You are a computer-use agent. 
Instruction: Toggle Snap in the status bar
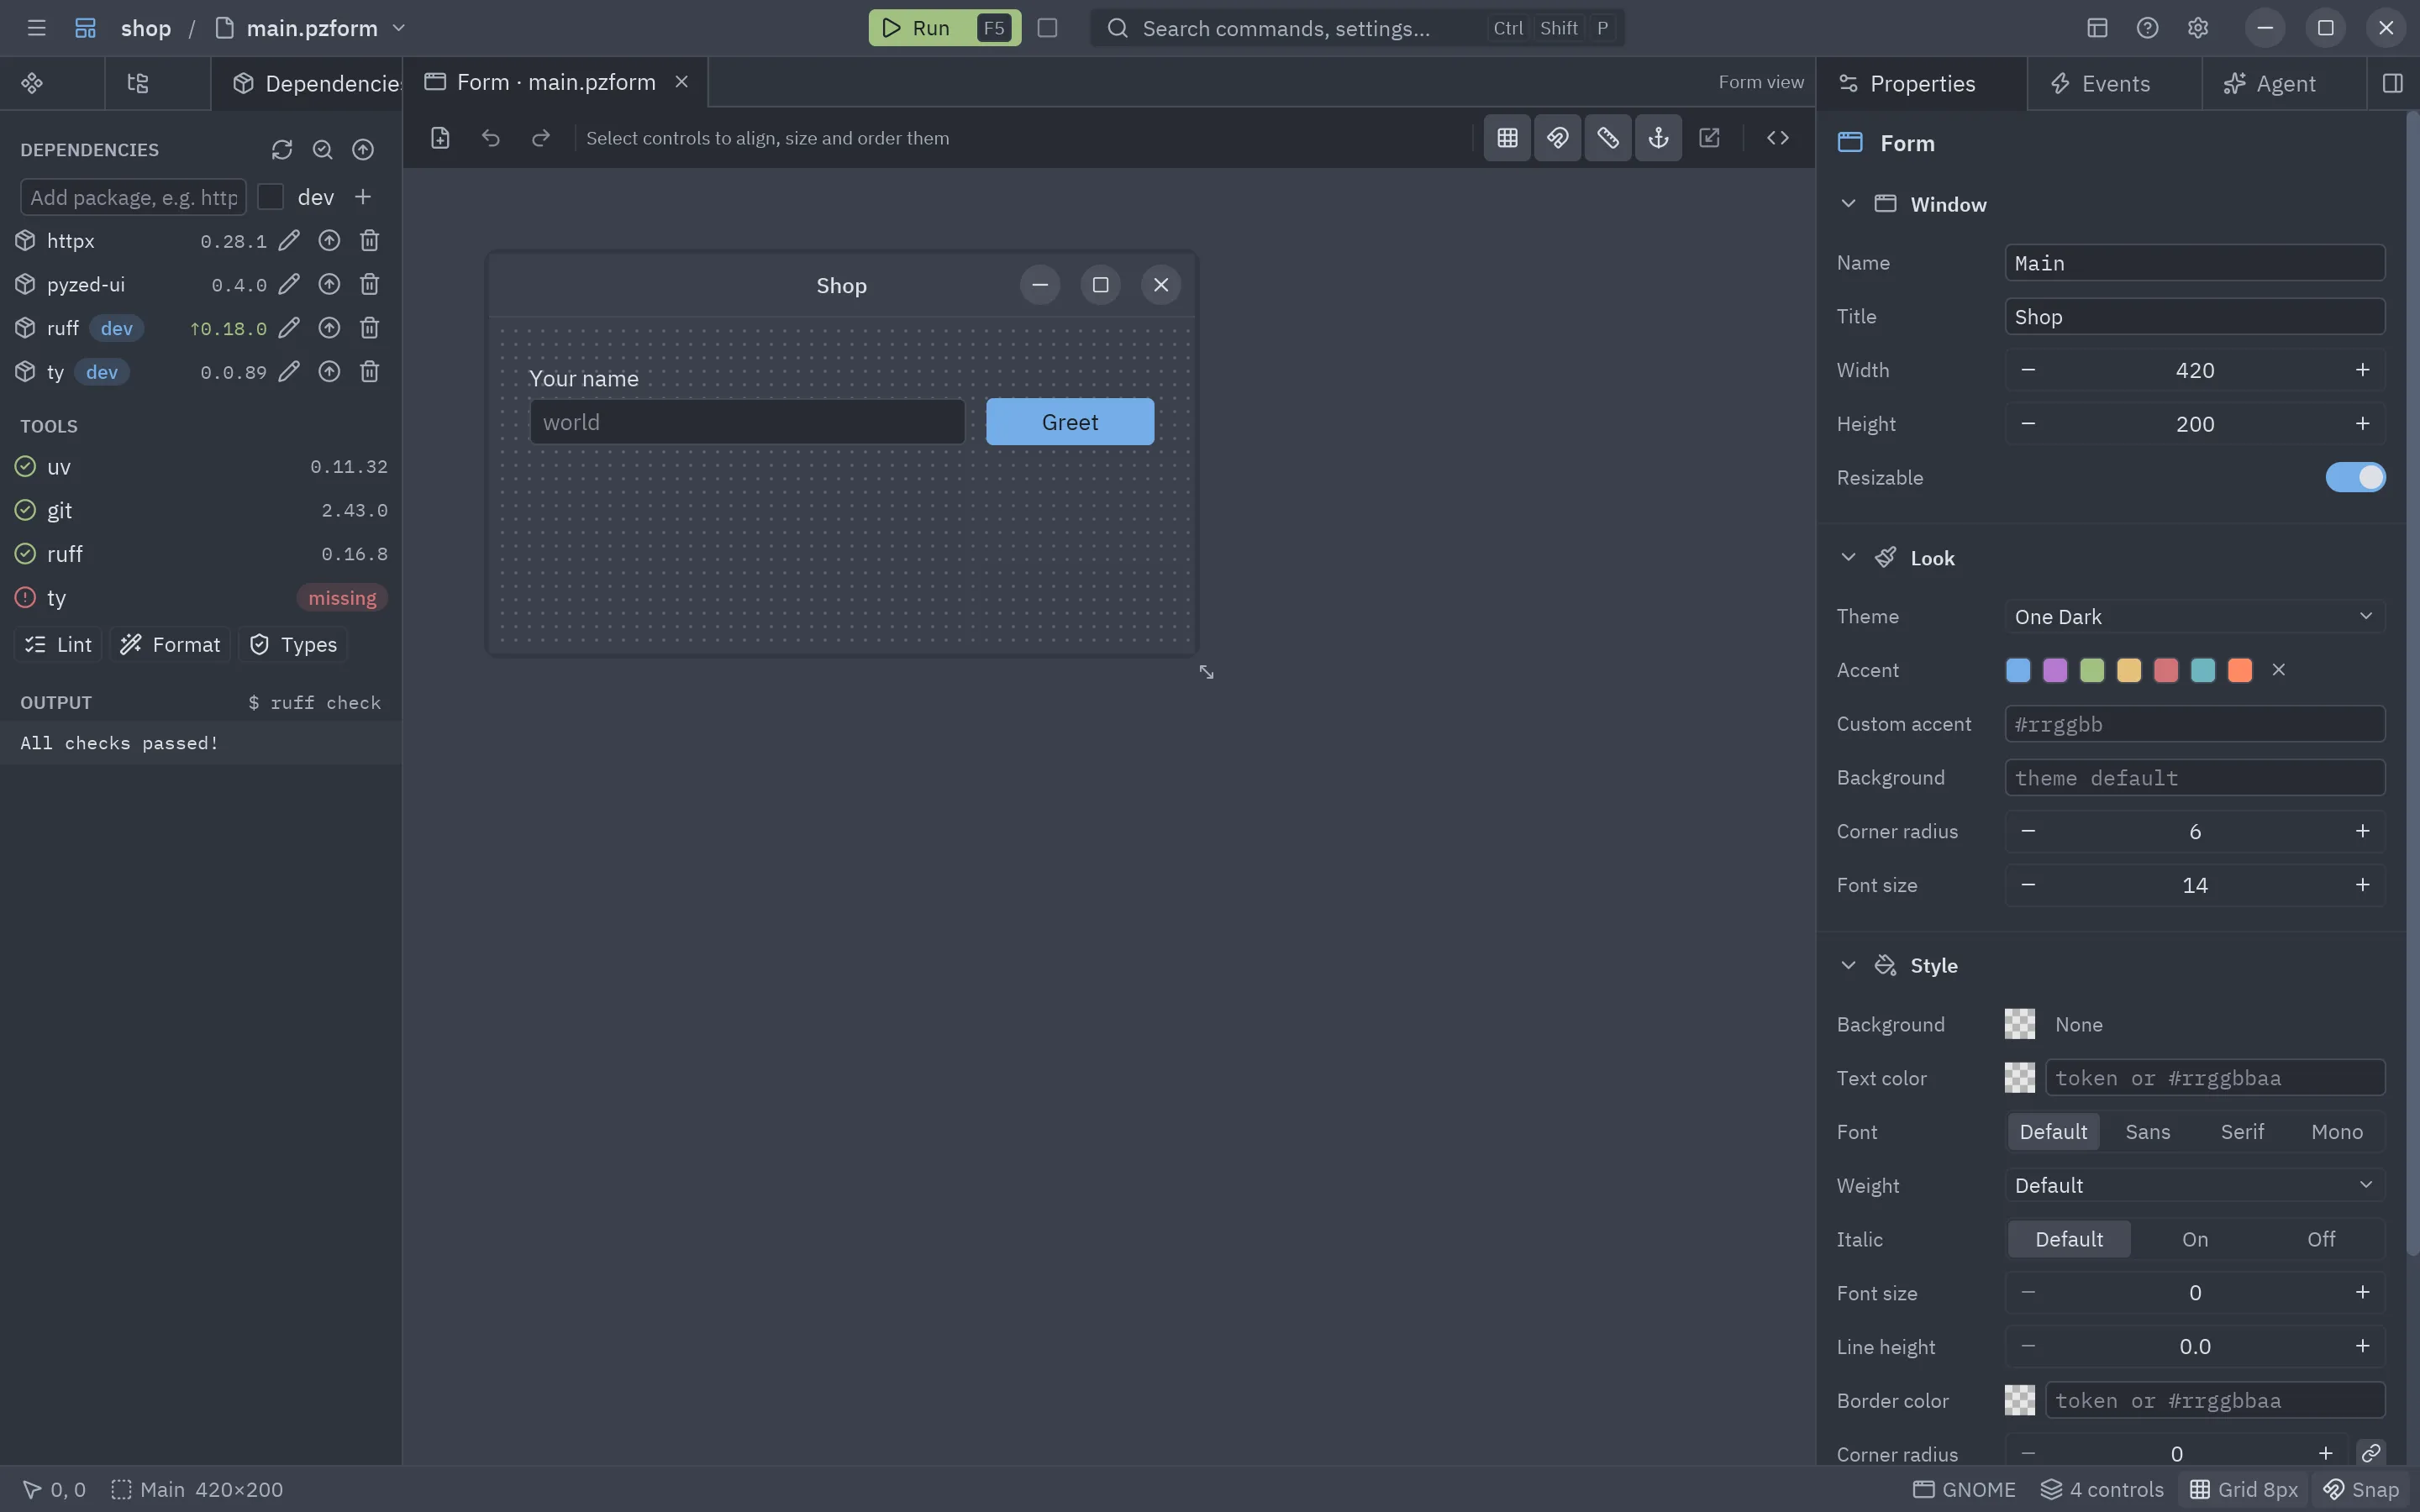(x=2360, y=1489)
